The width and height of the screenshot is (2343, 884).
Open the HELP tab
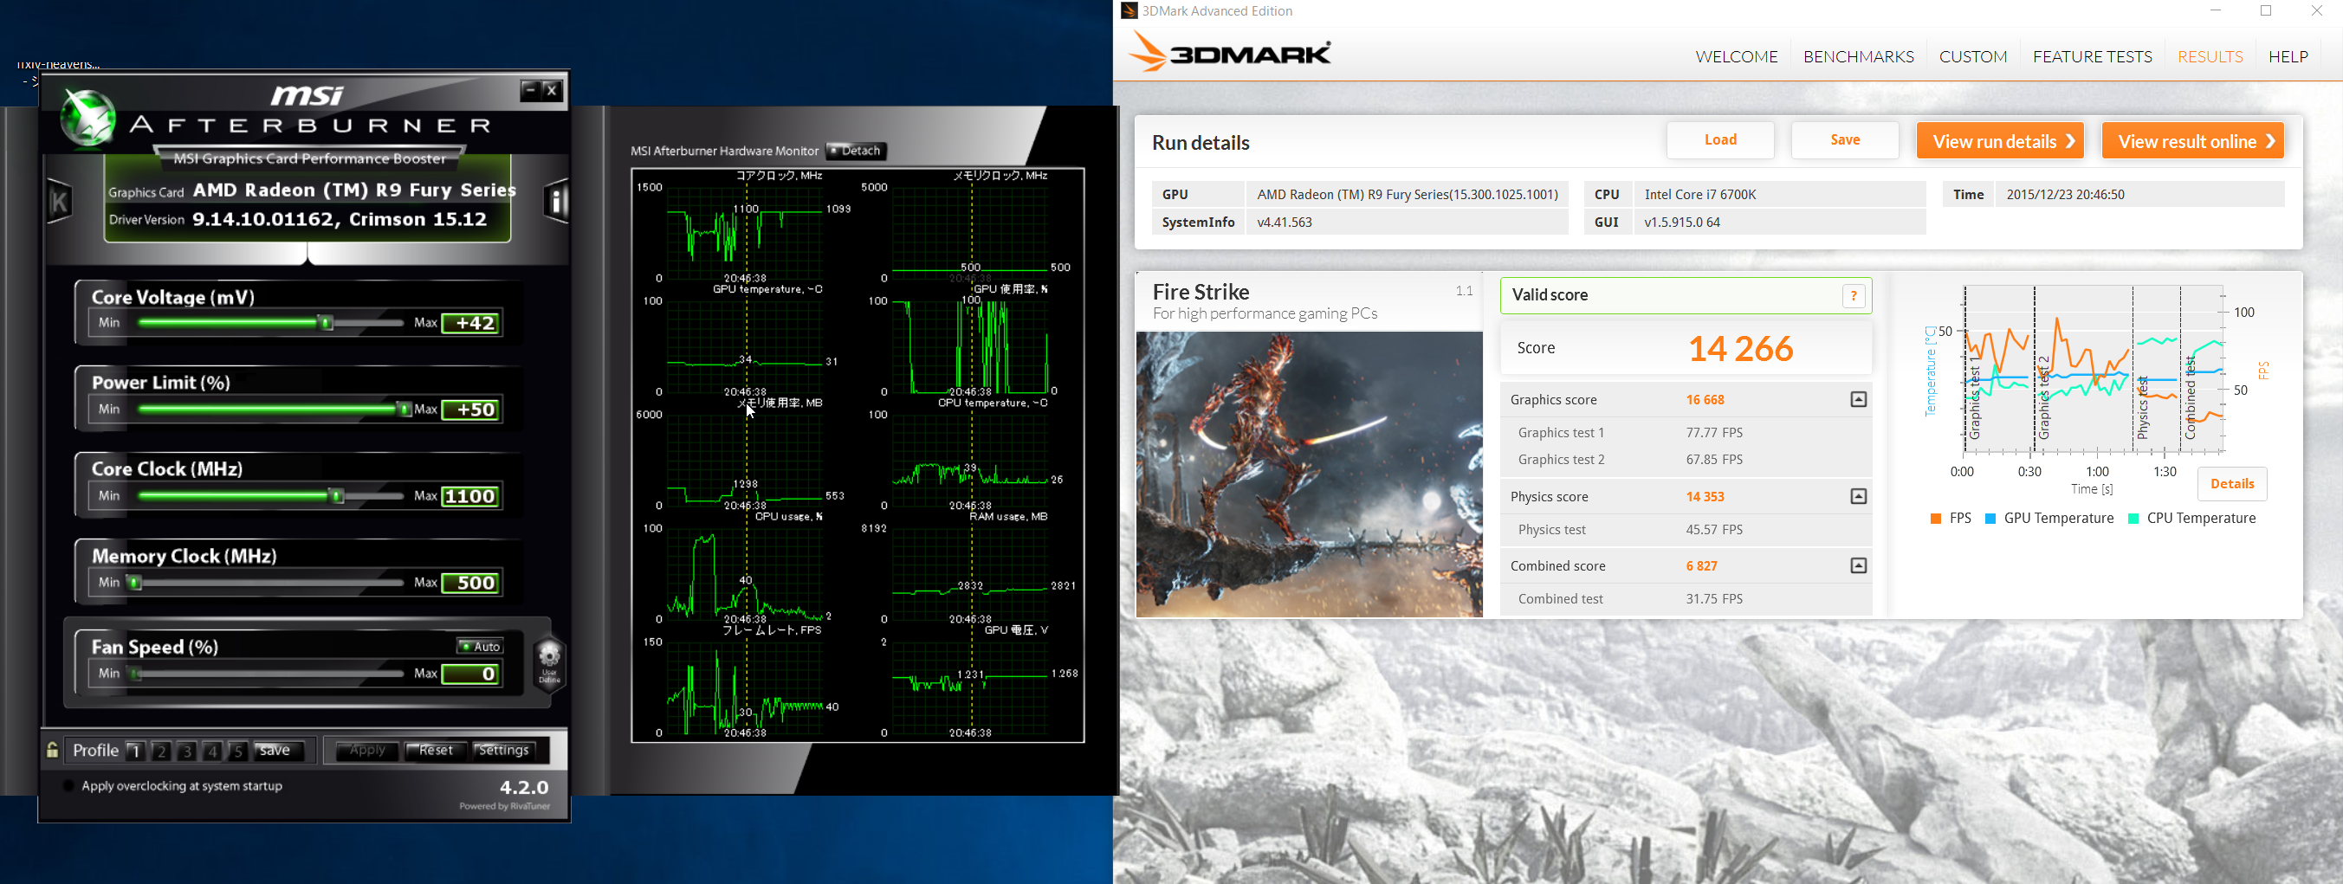pyautogui.click(x=2288, y=56)
